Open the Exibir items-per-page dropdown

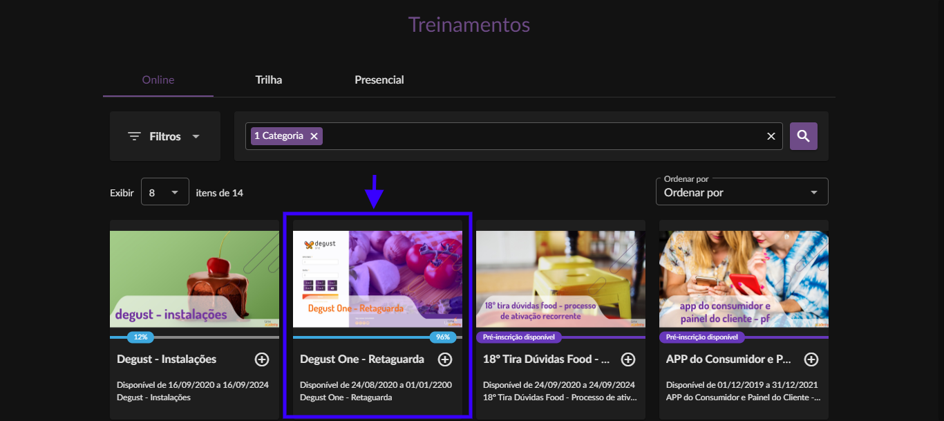pos(165,192)
